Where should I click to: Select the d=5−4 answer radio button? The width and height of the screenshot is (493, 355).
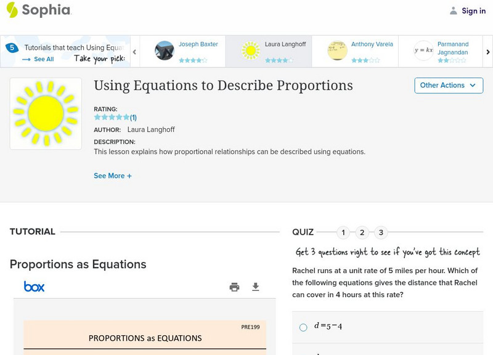[x=303, y=327]
